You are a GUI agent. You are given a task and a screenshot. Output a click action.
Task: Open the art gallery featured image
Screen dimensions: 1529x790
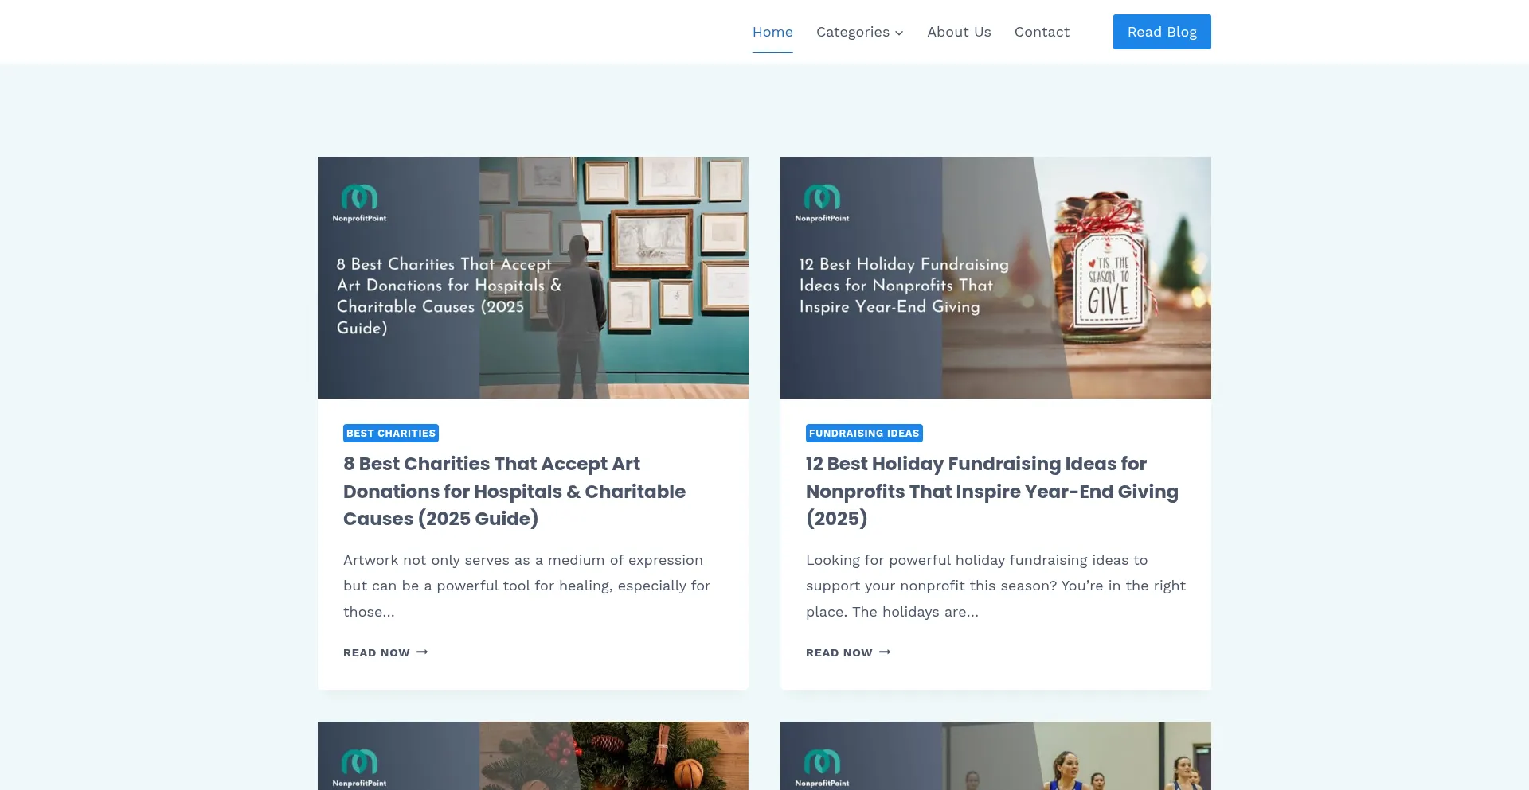point(533,278)
